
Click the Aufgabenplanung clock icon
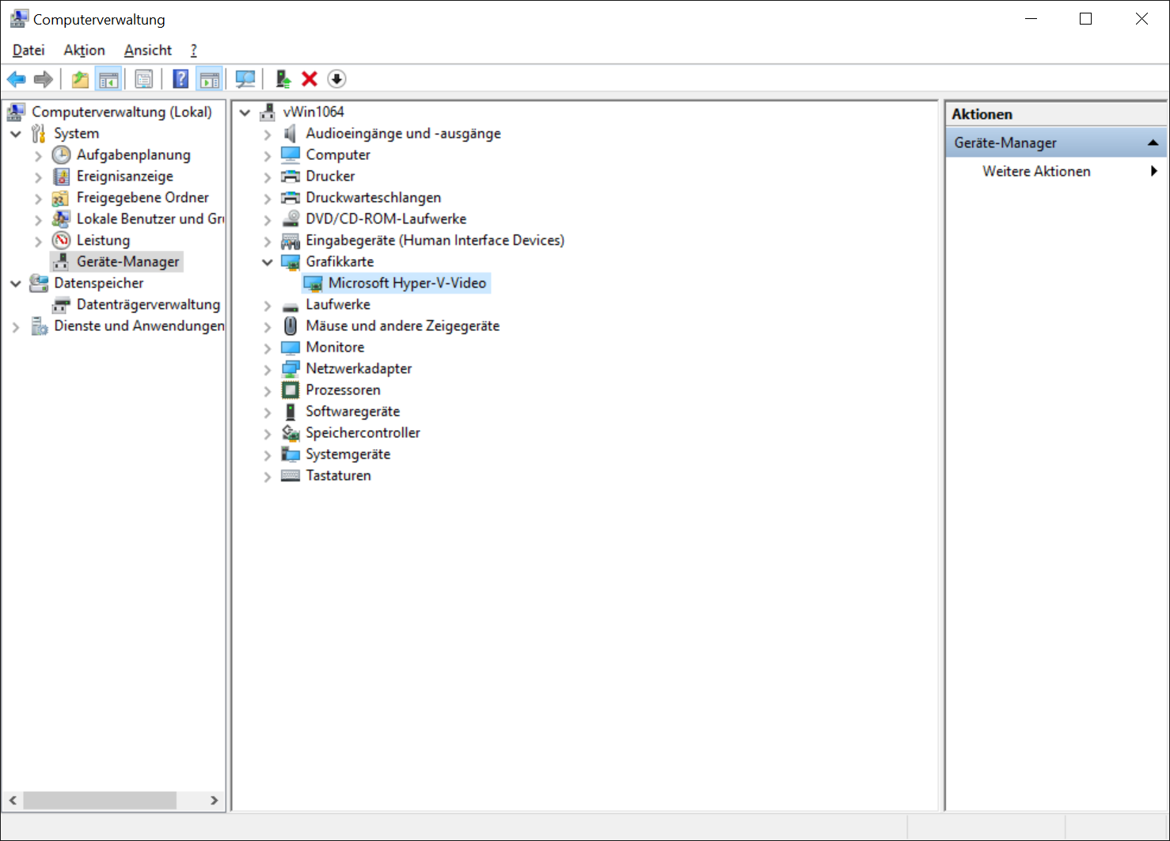coord(61,154)
